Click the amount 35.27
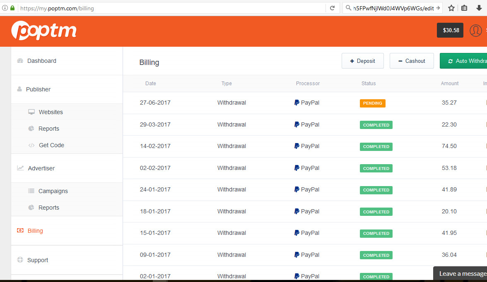This screenshot has width=487, height=282. (449, 103)
